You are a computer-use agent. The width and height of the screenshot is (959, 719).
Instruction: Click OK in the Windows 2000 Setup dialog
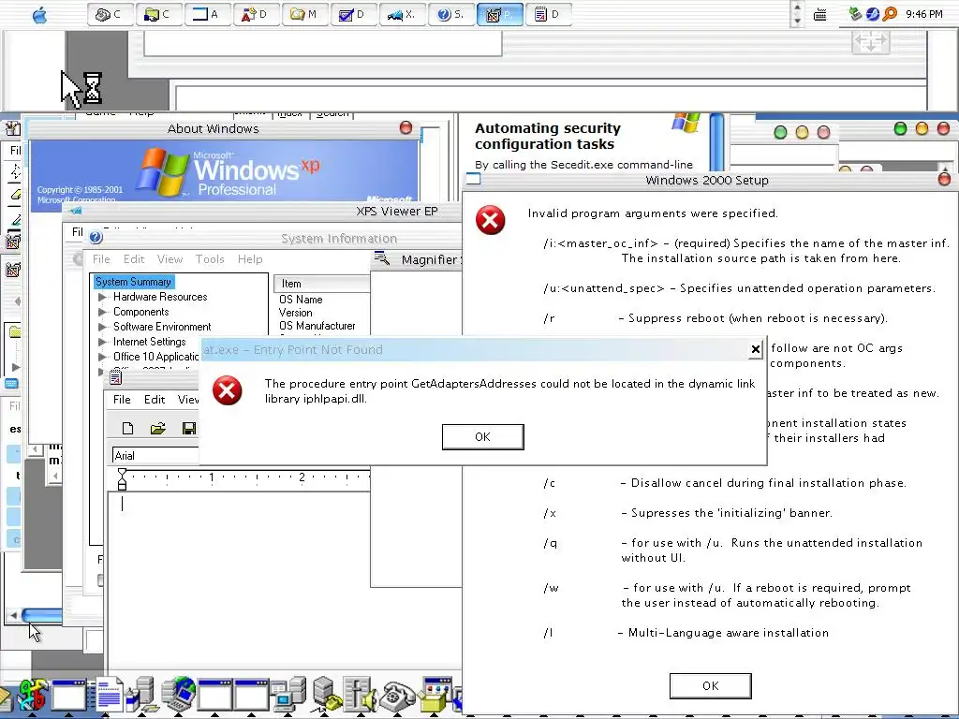[x=710, y=685]
